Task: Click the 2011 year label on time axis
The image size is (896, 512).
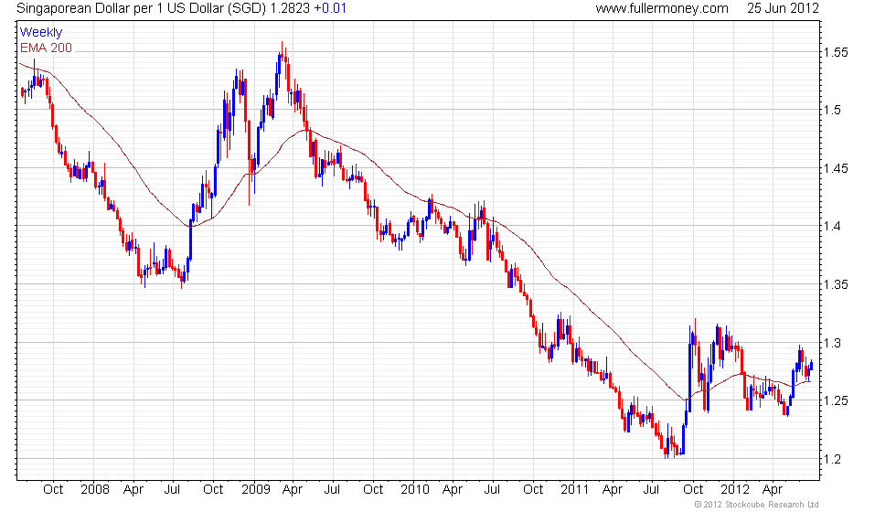Action: [x=574, y=490]
